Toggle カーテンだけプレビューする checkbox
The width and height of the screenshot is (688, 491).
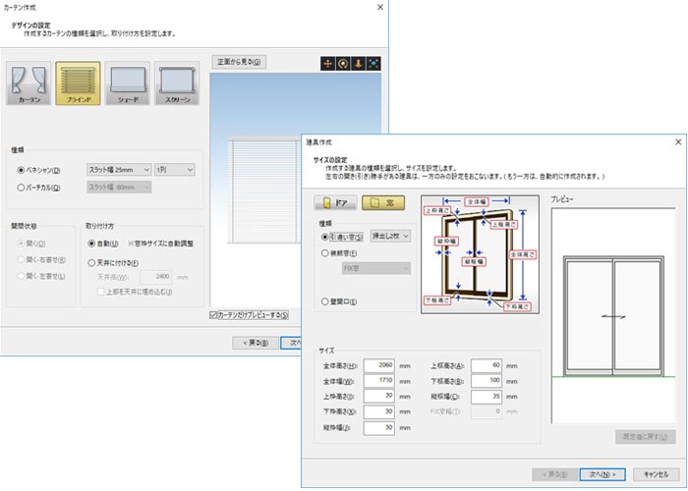click(214, 315)
